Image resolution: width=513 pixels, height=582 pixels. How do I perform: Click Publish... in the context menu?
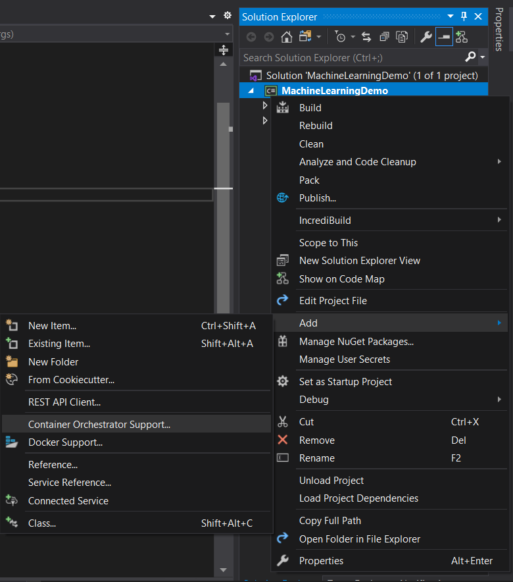click(x=390, y=198)
